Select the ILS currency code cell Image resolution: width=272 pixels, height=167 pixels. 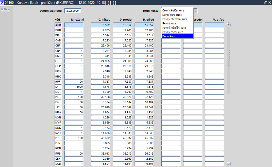click(58, 92)
